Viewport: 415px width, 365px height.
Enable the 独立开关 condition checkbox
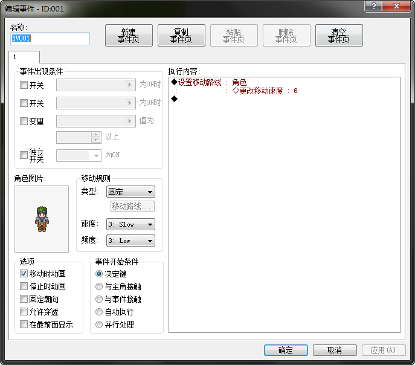[x=24, y=155]
